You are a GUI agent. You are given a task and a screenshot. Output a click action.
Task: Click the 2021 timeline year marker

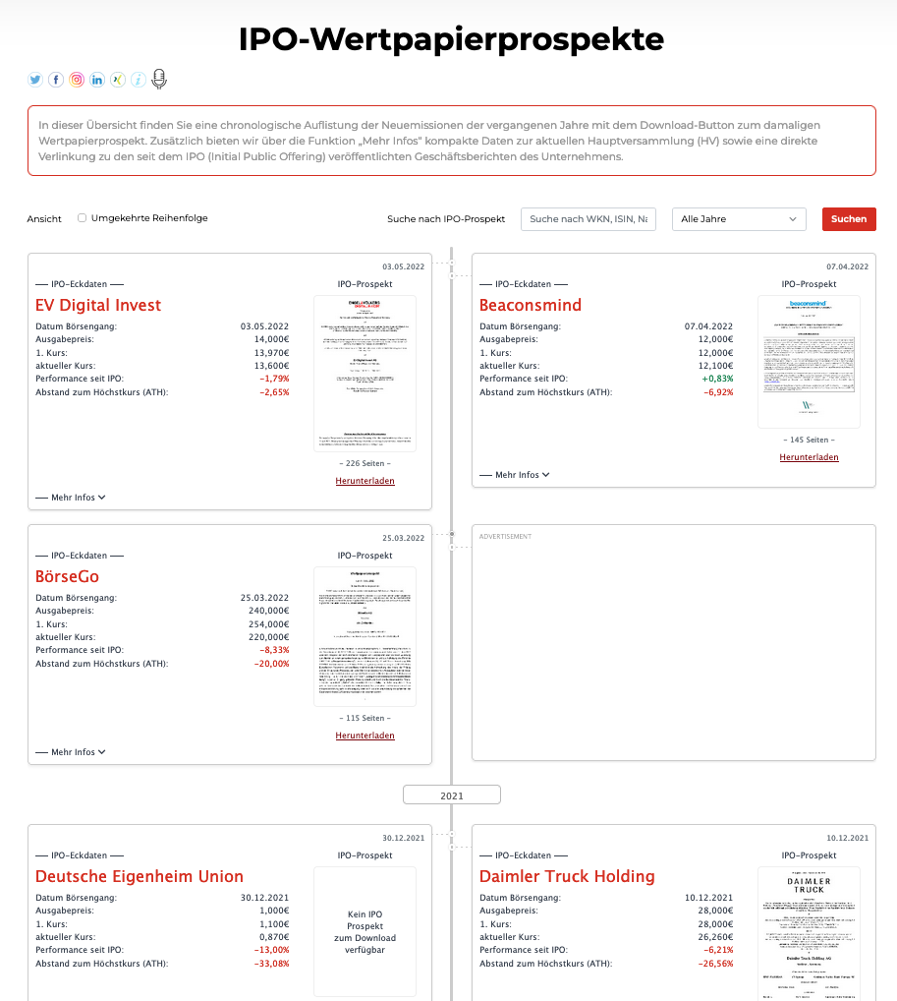[452, 795]
